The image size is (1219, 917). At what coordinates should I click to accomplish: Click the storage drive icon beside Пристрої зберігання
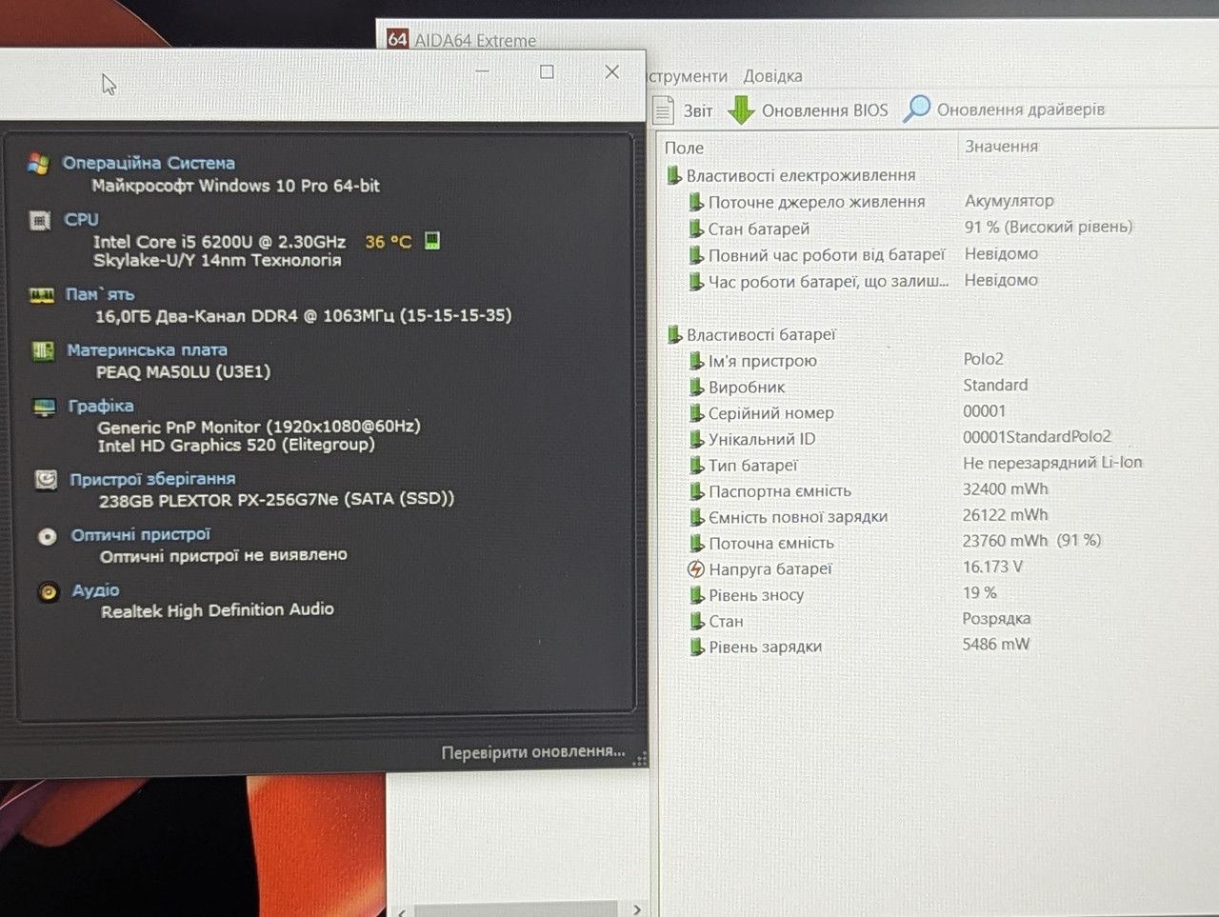coord(46,480)
